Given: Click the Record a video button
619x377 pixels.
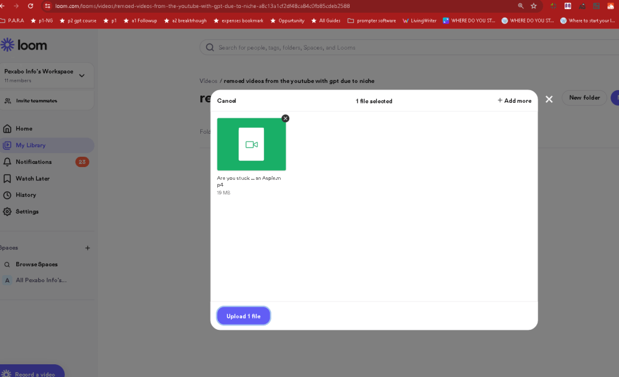Looking at the screenshot, I should pos(31,372).
